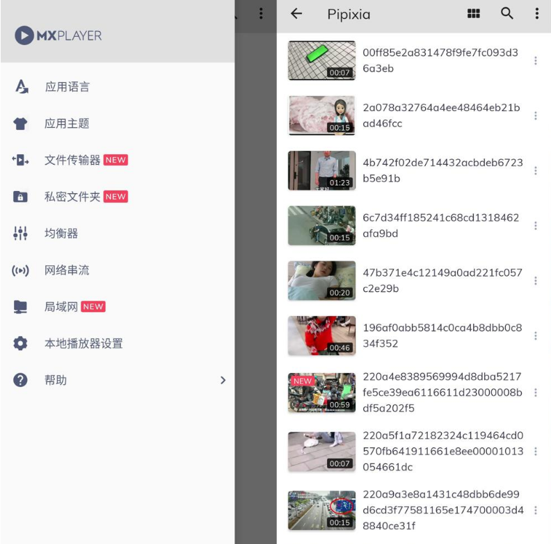Open 本地播放器设置 player settings
551x544 pixels.
[x=83, y=343]
